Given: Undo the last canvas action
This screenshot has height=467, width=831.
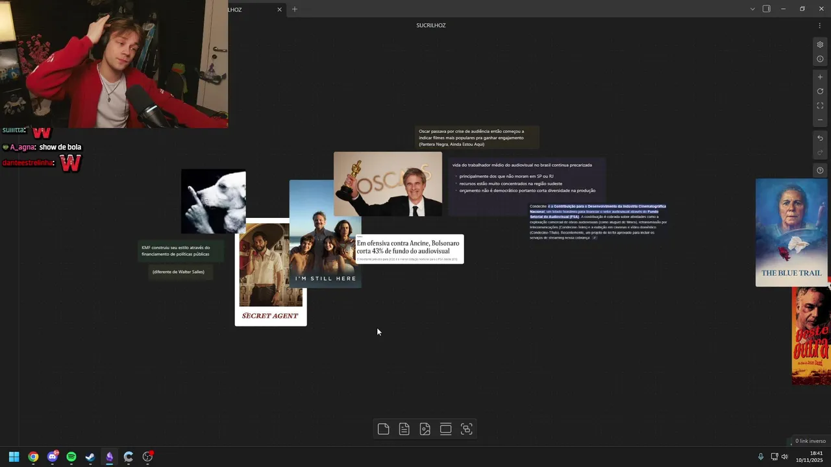Looking at the screenshot, I should [x=820, y=138].
